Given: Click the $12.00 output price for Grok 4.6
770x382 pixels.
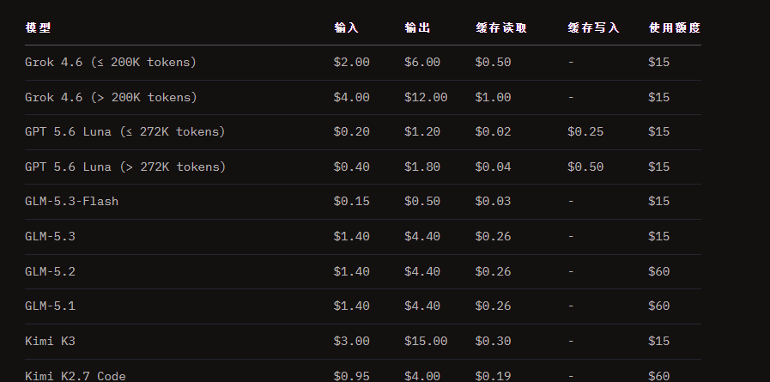Looking at the screenshot, I should point(426,97).
